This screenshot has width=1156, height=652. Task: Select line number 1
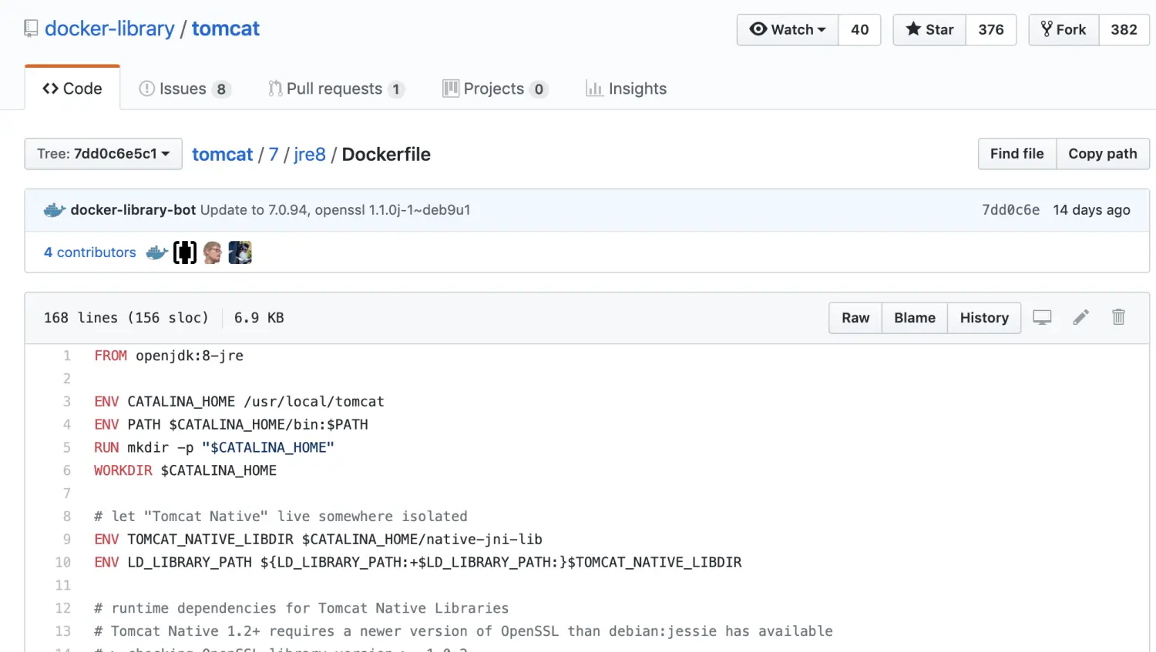click(67, 356)
